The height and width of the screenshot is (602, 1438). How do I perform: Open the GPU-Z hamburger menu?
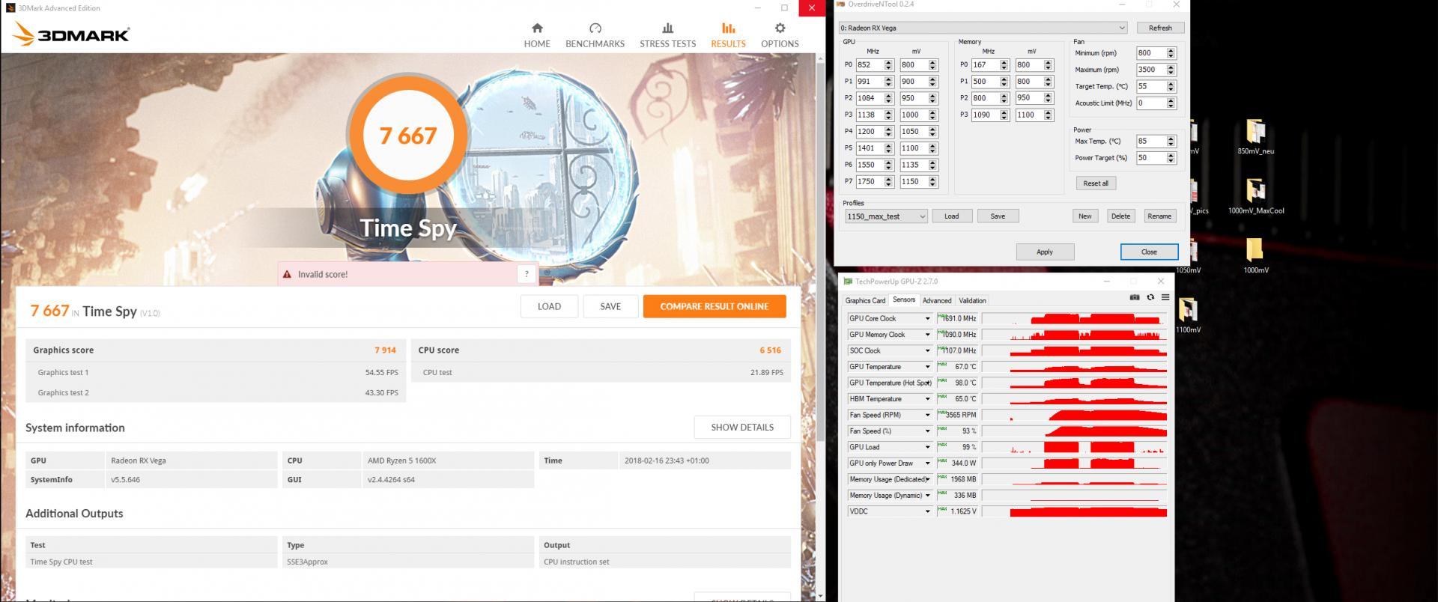click(1165, 297)
